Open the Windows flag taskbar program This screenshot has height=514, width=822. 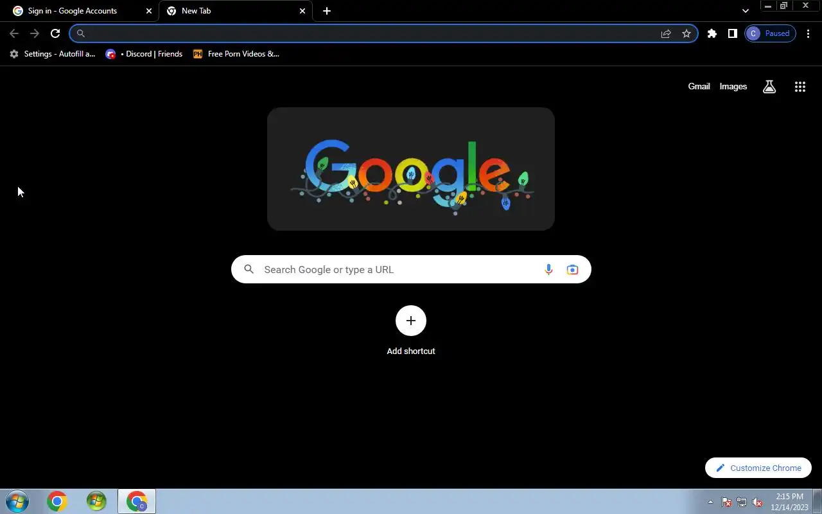pyautogui.click(x=96, y=501)
